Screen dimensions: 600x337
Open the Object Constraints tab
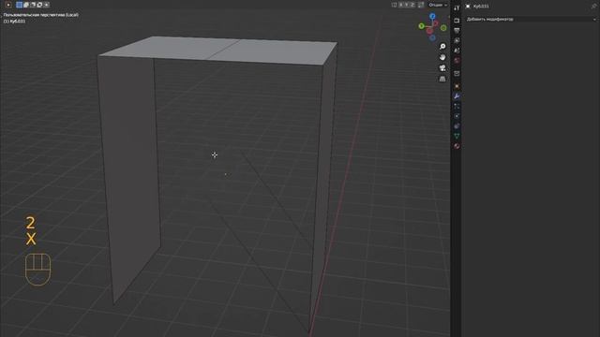[457, 126]
